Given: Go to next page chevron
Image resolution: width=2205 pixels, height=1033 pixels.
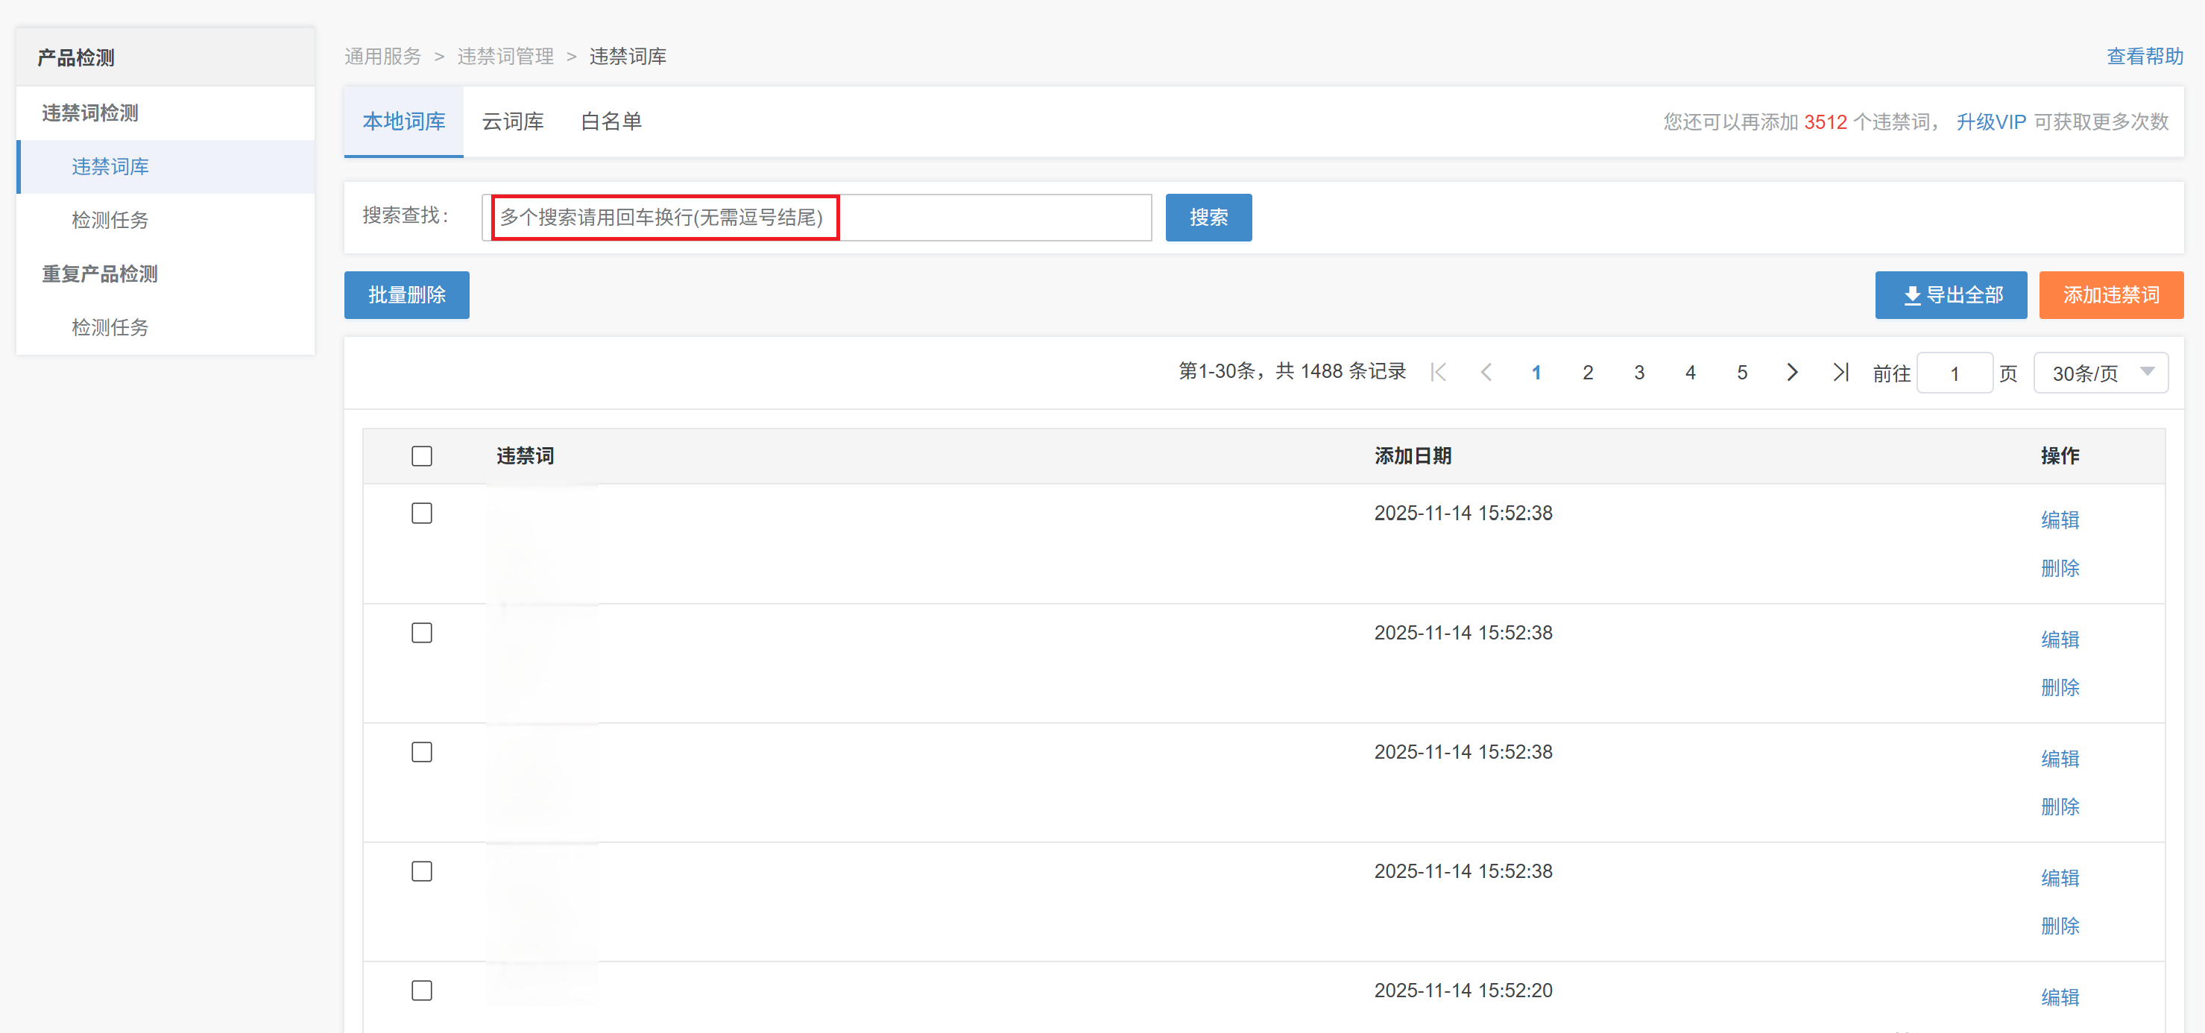Looking at the screenshot, I should click(1791, 373).
